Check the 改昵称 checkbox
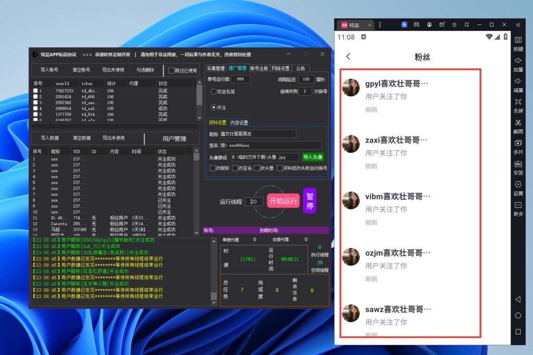 click(x=212, y=168)
